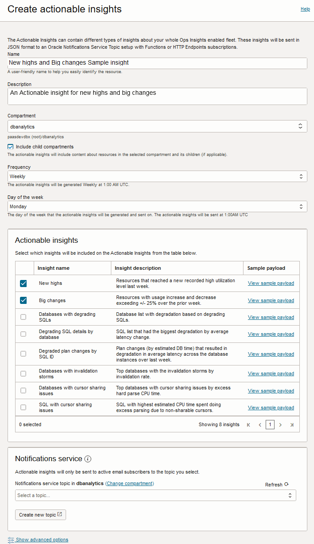The height and width of the screenshot is (544, 314).
Task: Click the Change compartment link
Action: [x=129, y=483]
